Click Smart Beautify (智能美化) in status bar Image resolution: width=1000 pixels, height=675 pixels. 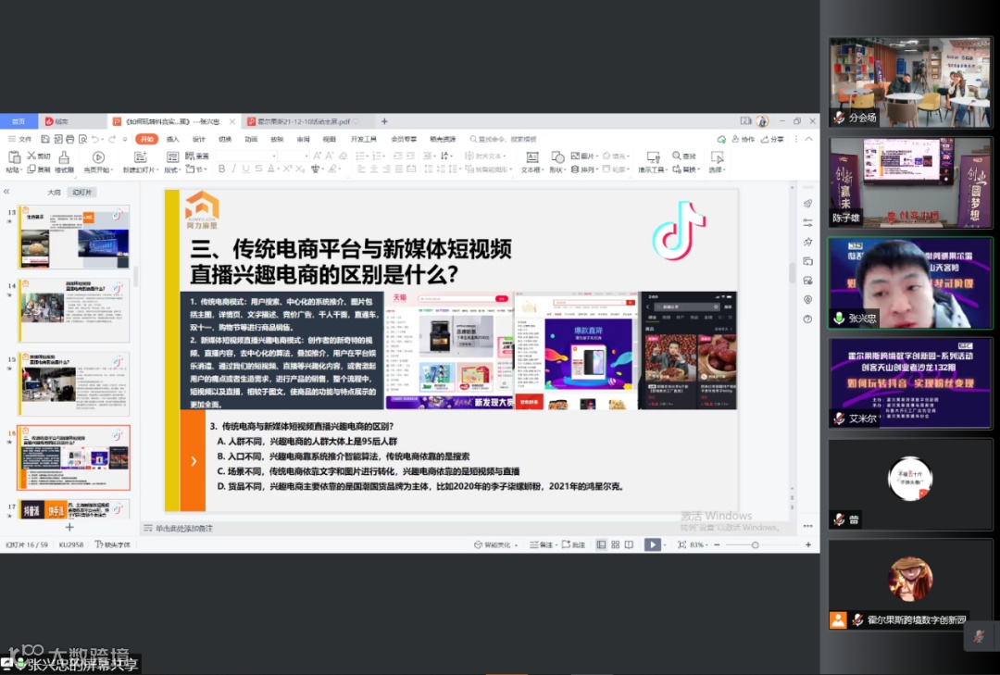click(x=494, y=544)
